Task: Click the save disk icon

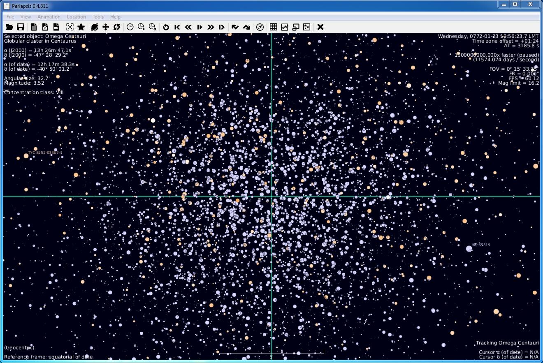Action: pos(20,27)
